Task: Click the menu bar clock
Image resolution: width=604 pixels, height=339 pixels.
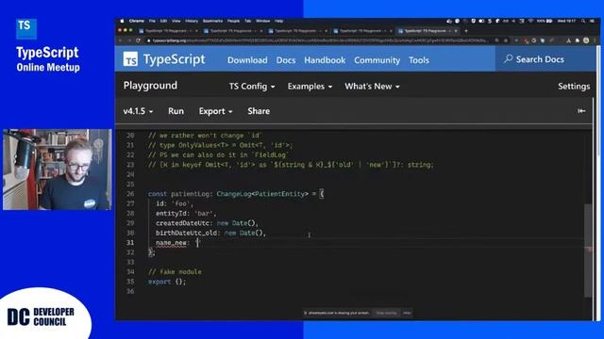Action: coord(566,21)
